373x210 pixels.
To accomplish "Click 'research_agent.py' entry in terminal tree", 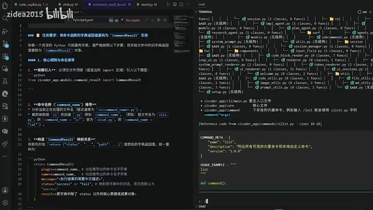I will tap(244, 33).
